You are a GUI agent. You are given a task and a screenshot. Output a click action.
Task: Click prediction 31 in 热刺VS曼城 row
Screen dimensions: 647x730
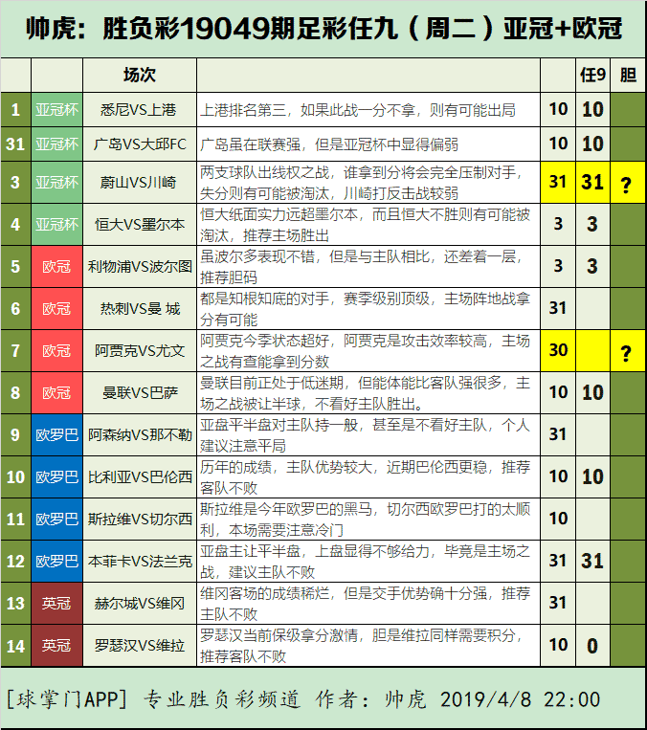[x=558, y=308]
